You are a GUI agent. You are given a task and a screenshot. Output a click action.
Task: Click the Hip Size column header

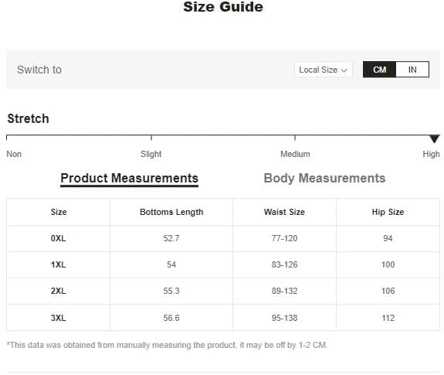[x=388, y=212]
